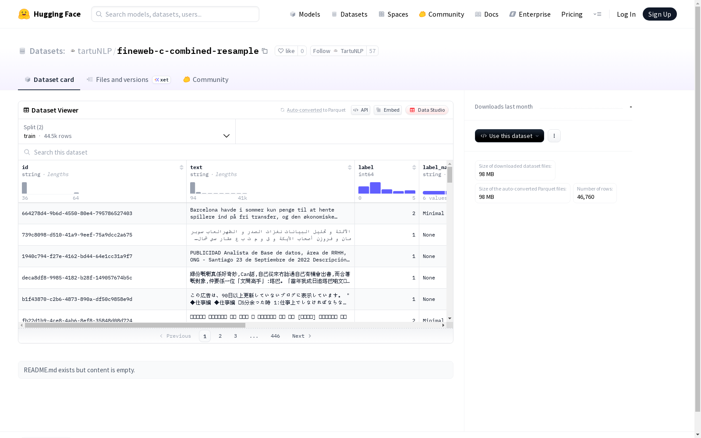Click the search magnifier icon in dataset viewer
This screenshot has height=438, width=701.
coord(27,152)
